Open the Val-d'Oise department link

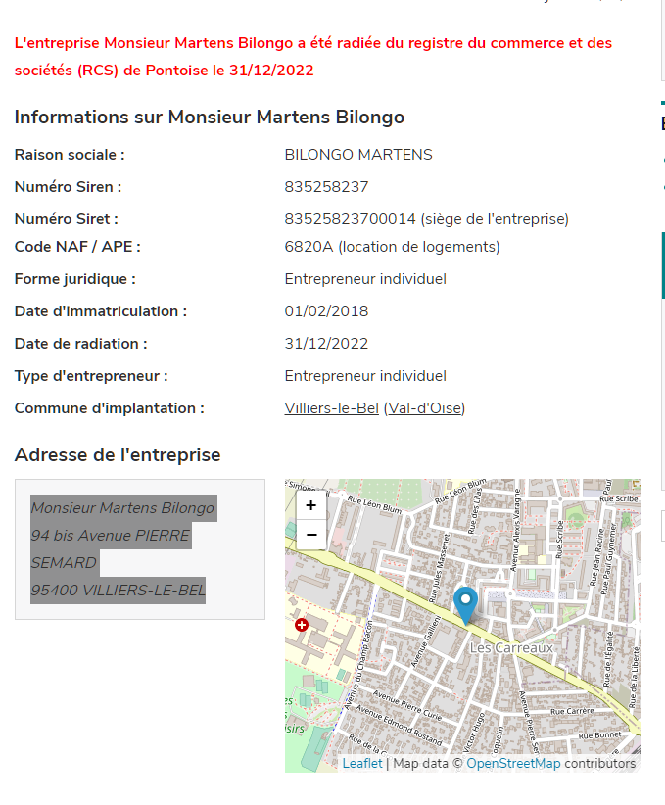point(424,408)
